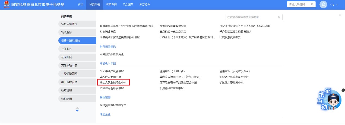The image size is (345, 125).
Task: Go to the 首页 tab
Action: pyautogui.click(x=81, y=5)
